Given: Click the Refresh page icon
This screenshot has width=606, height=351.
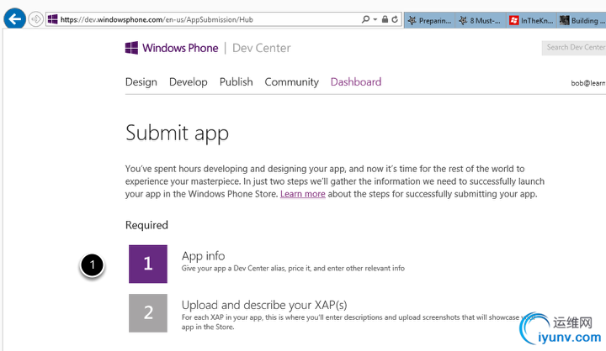Looking at the screenshot, I should click(x=395, y=19).
